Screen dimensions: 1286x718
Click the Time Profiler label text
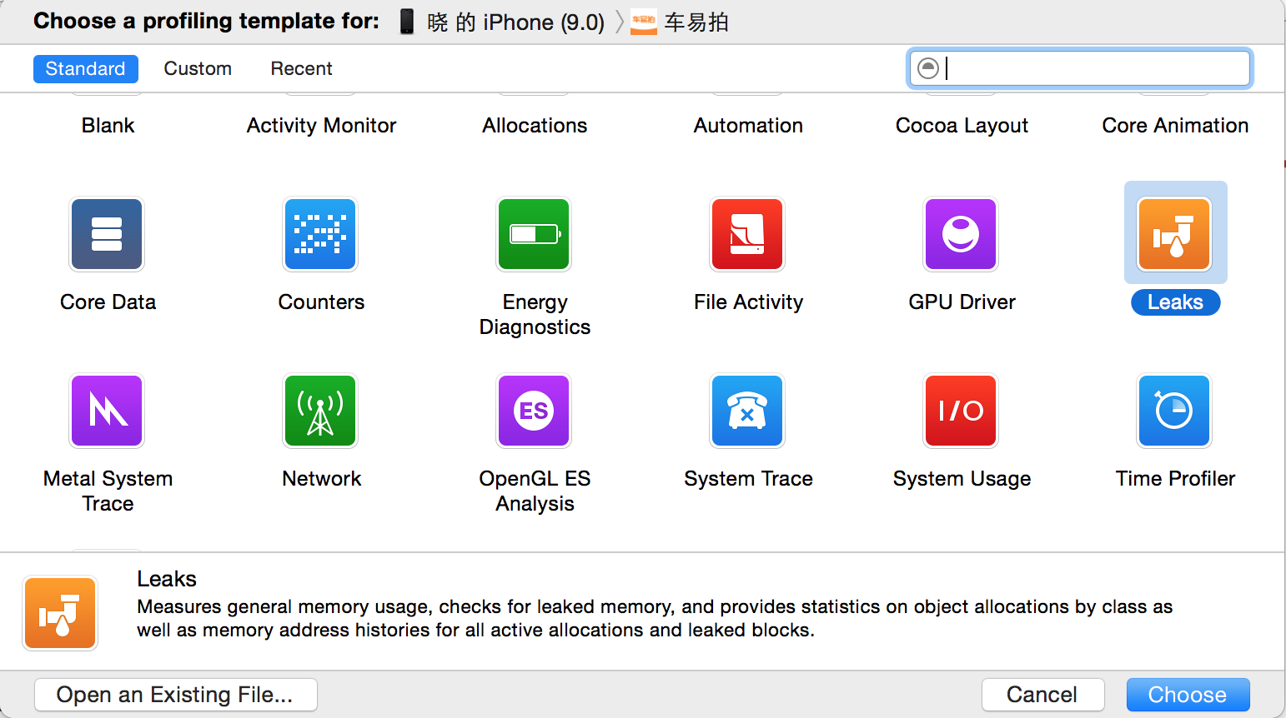1175,479
